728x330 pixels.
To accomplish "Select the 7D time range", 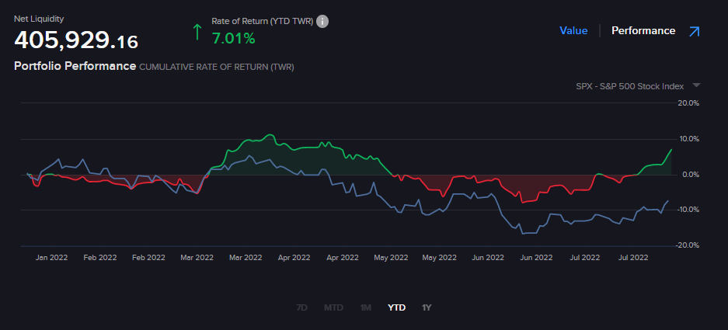I will point(301,307).
